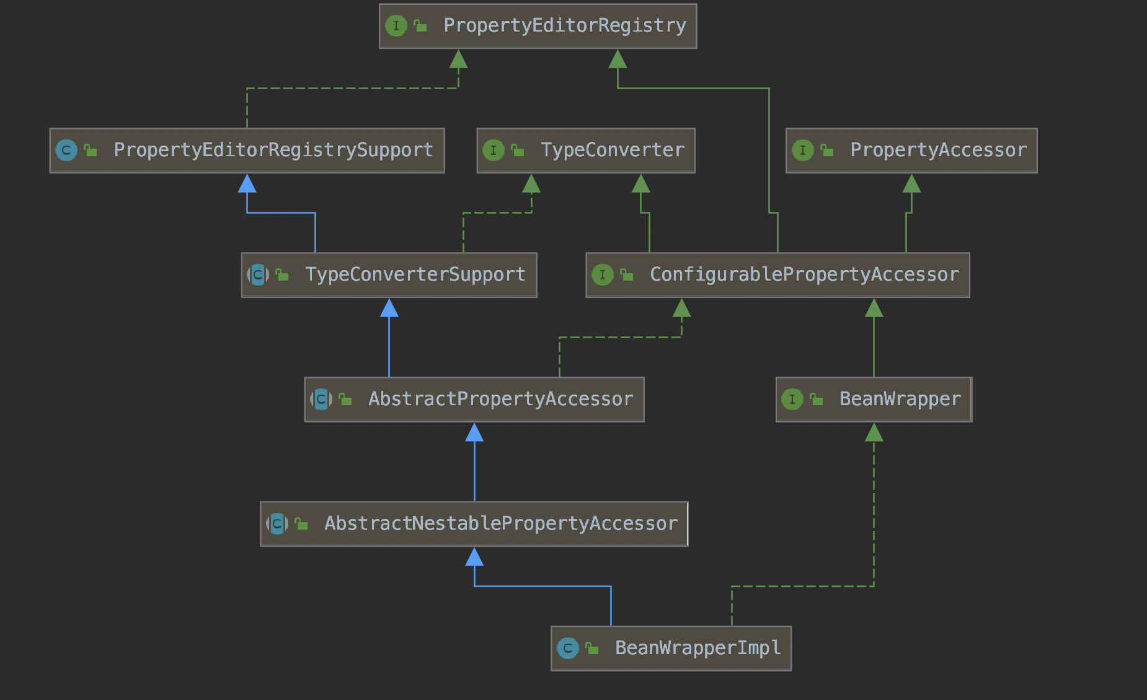Click the interface icon beside TypeConverter

click(x=493, y=151)
